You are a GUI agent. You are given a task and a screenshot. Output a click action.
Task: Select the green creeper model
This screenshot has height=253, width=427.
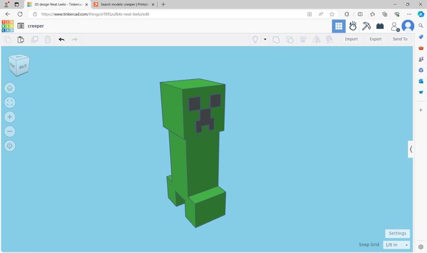click(x=195, y=152)
